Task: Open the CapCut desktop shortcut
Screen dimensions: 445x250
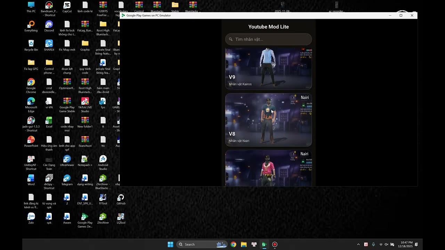Action: [67, 7]
